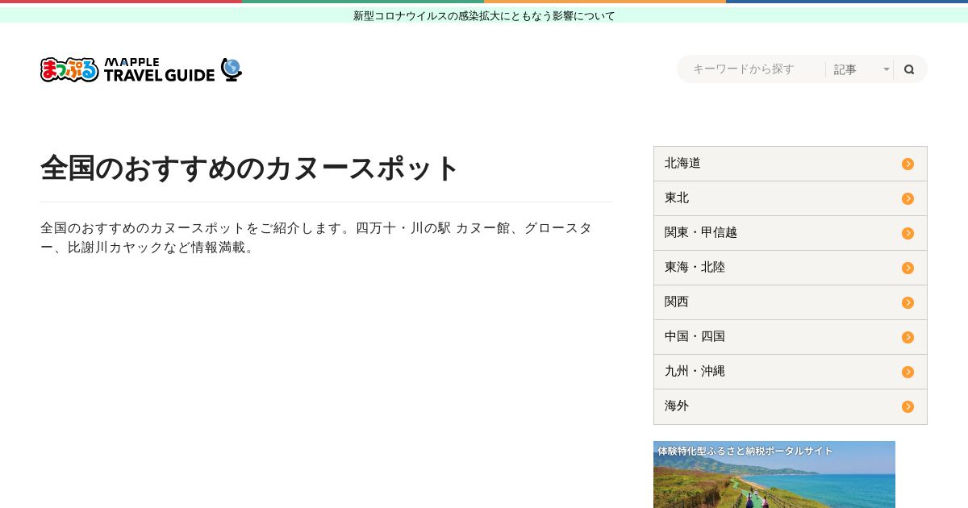
Task: Click the orange arrow next to 東北
Action: click(907, 198)
